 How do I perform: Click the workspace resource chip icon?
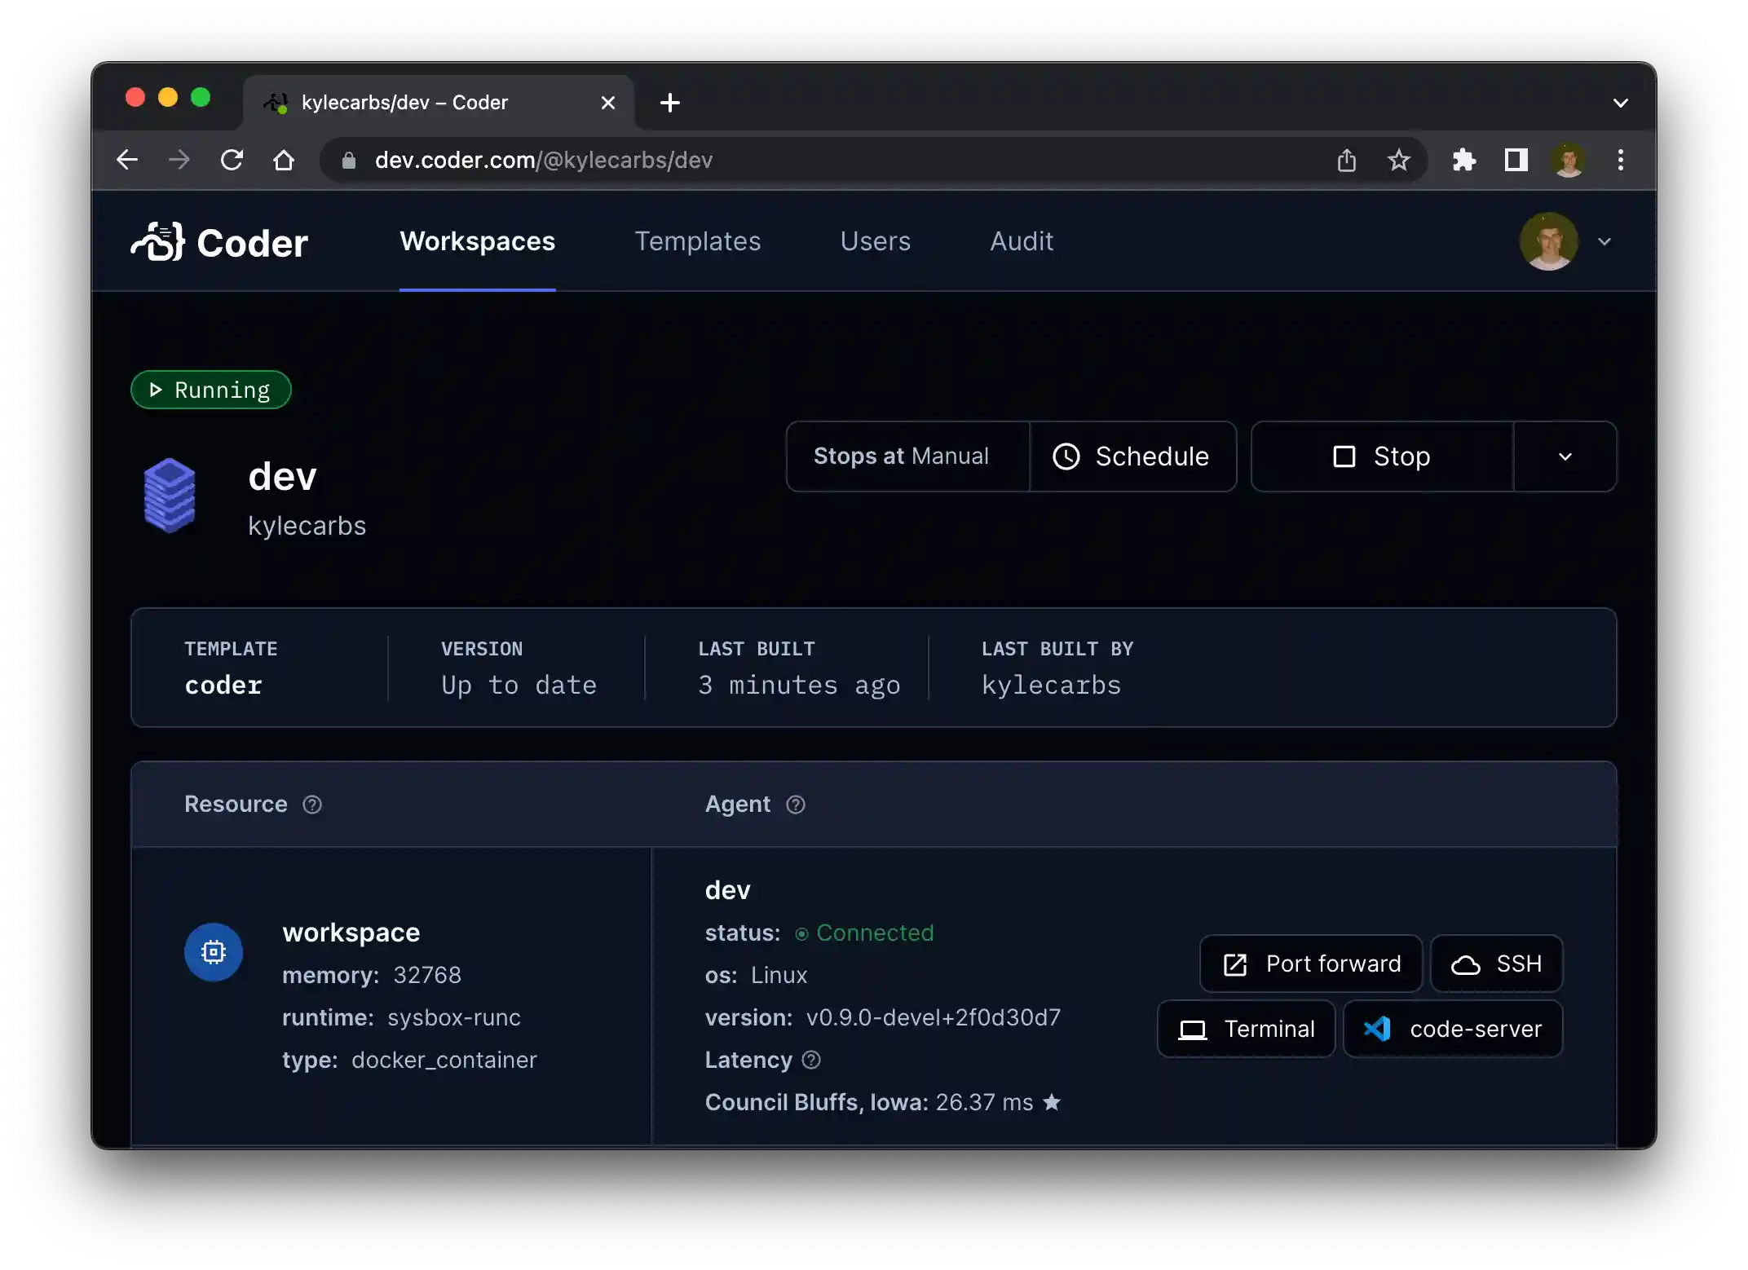(214, 952)
